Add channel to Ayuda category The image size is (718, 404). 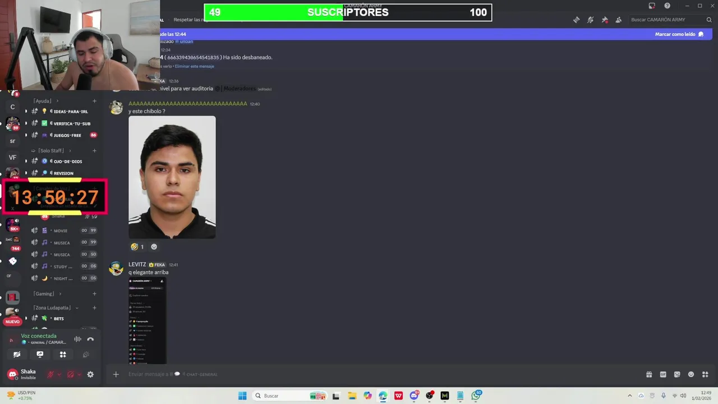coord(94,101)
